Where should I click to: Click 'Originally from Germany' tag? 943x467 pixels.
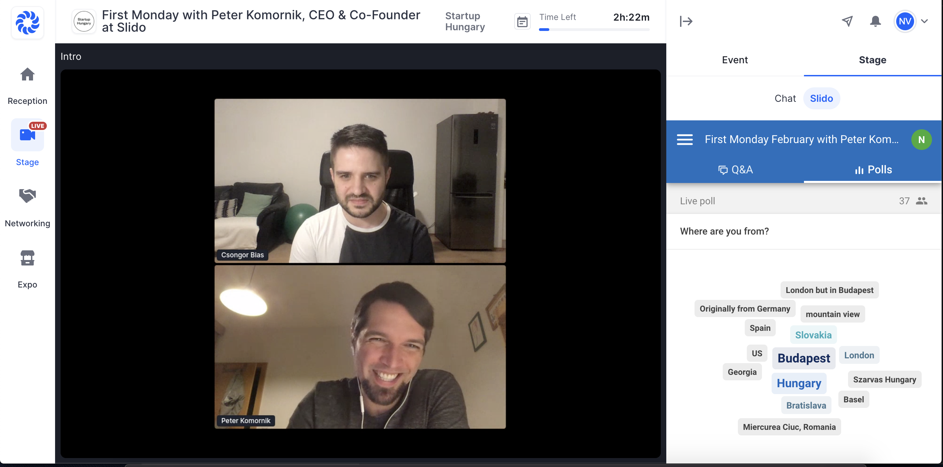744,309
